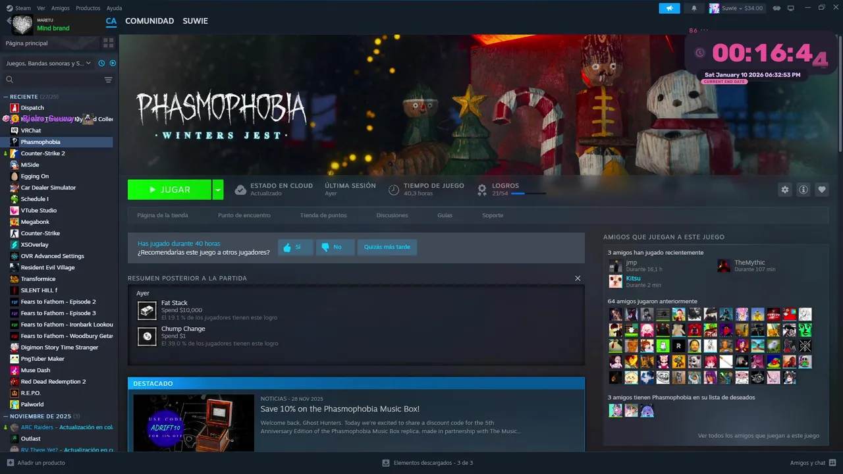Image resolution: width=843 pixels, height=474 pixels.
Task: Open Página de la tienda link
Action: (x=163, y=215)
